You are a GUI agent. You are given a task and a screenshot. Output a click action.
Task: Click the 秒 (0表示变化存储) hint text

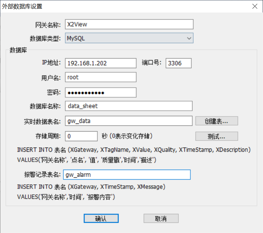pyautogui.click(x=127, y=136)
